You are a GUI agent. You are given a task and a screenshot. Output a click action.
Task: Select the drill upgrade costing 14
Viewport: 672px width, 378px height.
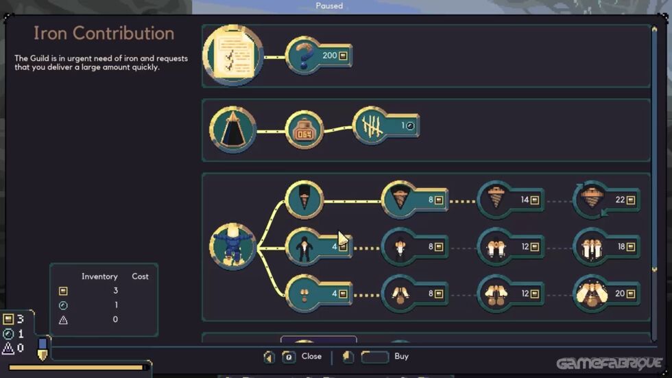click(x=510, y=200)
